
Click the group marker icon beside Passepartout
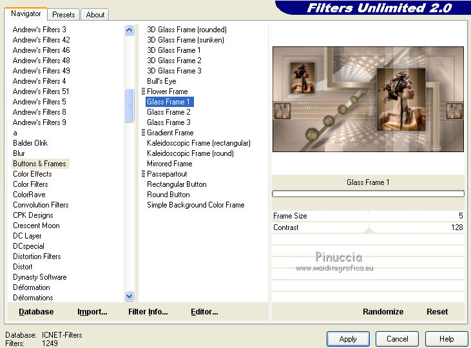143,174
